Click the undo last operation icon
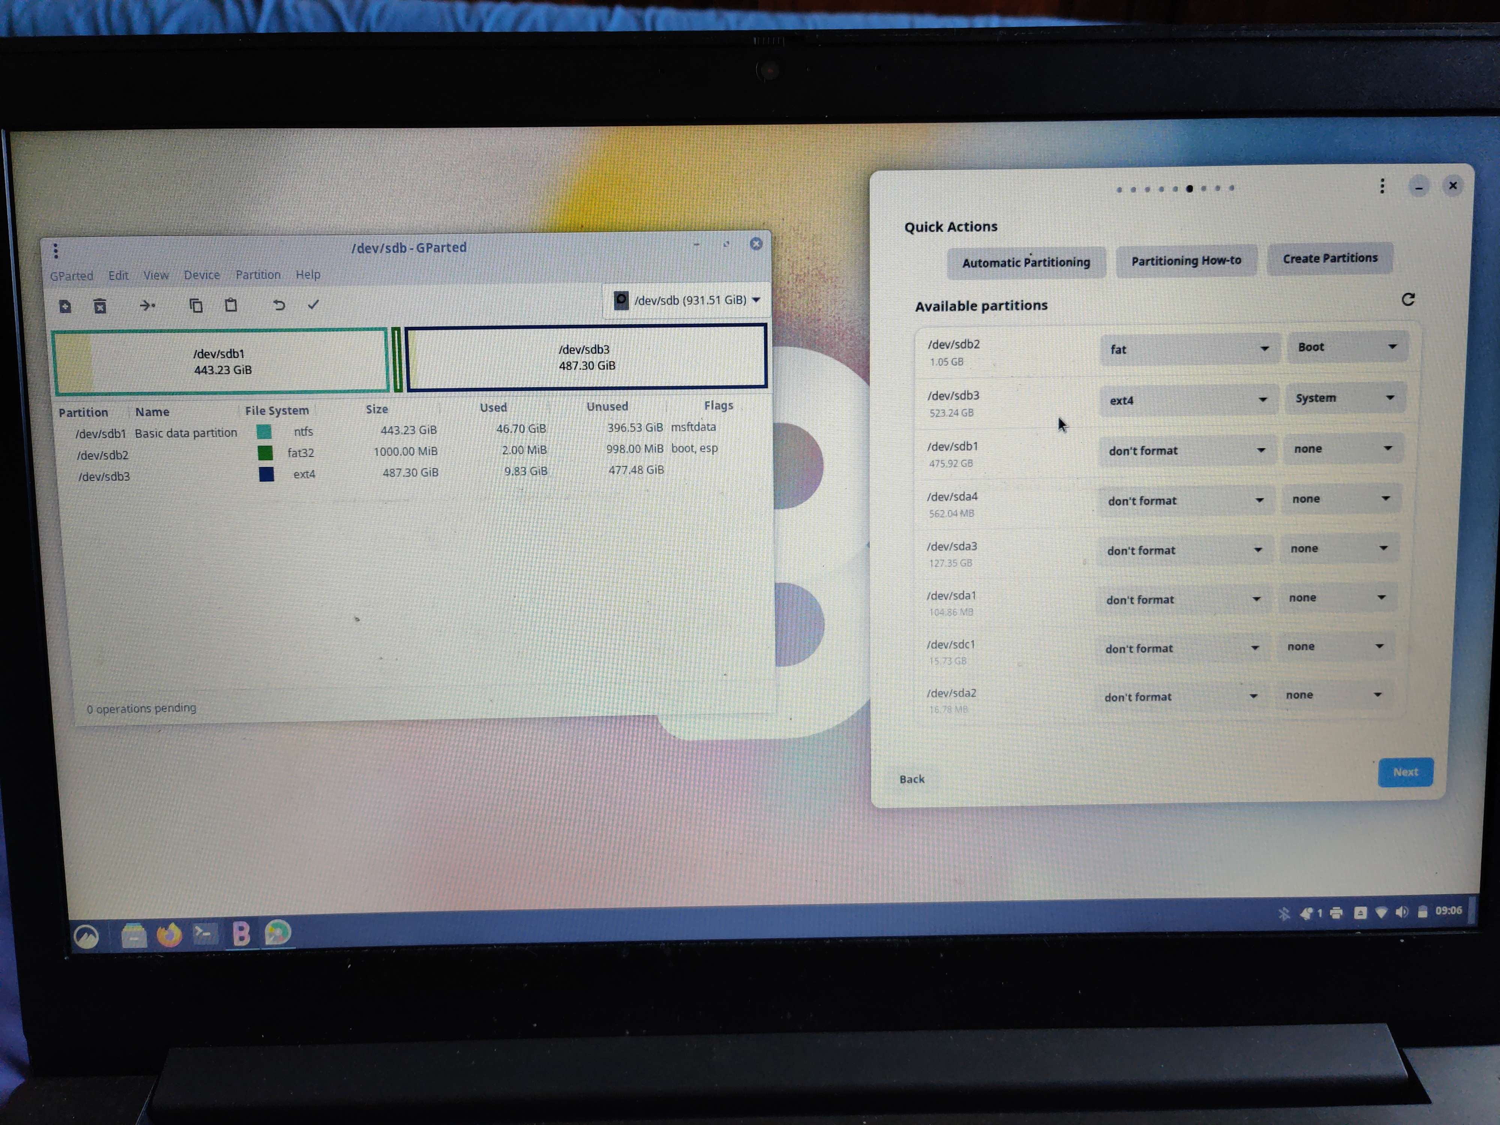Viewport: 1500px width, 1125px height. point(279,304)
